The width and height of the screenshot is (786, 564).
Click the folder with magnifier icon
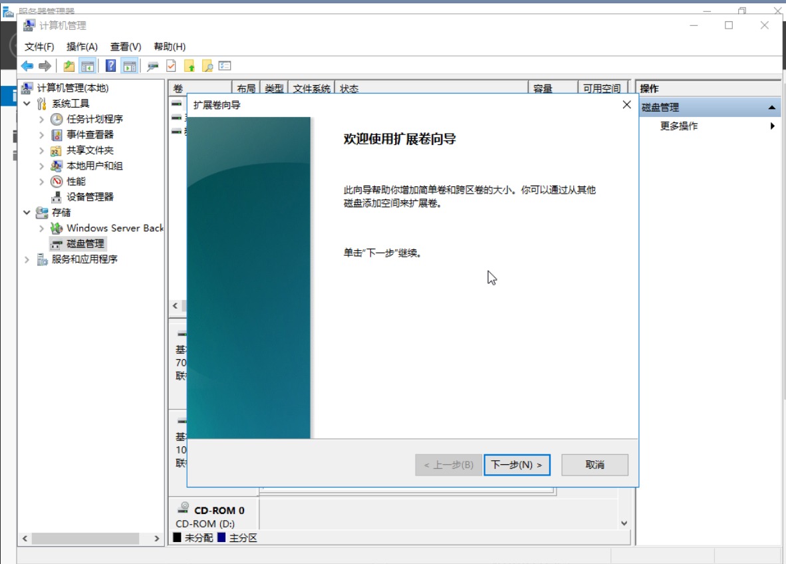(207, 66)
